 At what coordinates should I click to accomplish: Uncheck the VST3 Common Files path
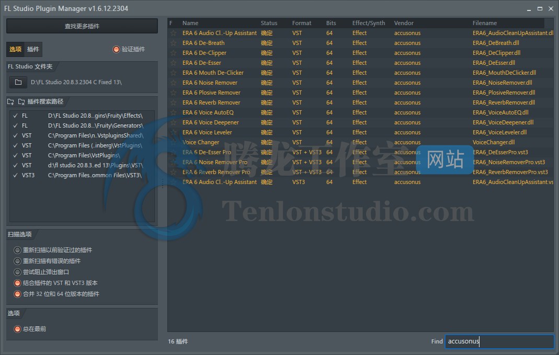(15, 176)
